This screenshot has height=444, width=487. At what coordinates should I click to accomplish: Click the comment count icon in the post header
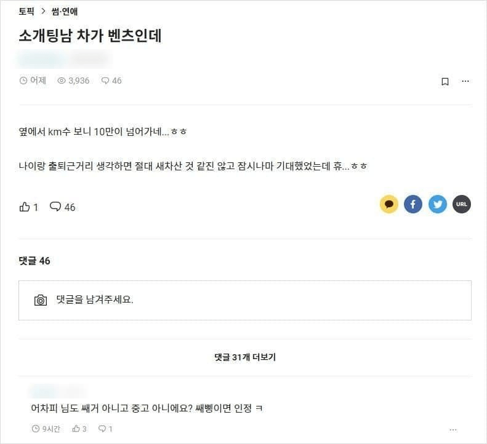pos(105,81)
